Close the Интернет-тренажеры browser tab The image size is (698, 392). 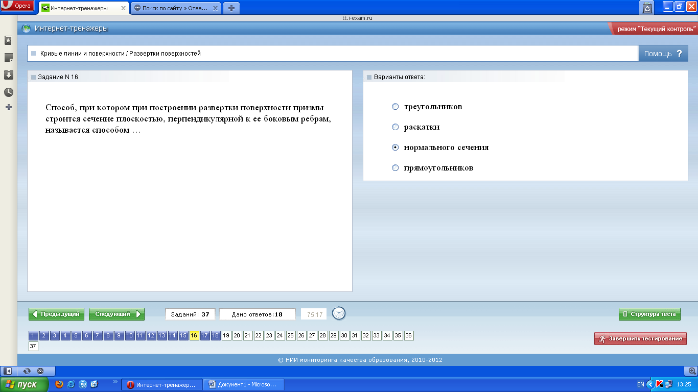point(123,8)
